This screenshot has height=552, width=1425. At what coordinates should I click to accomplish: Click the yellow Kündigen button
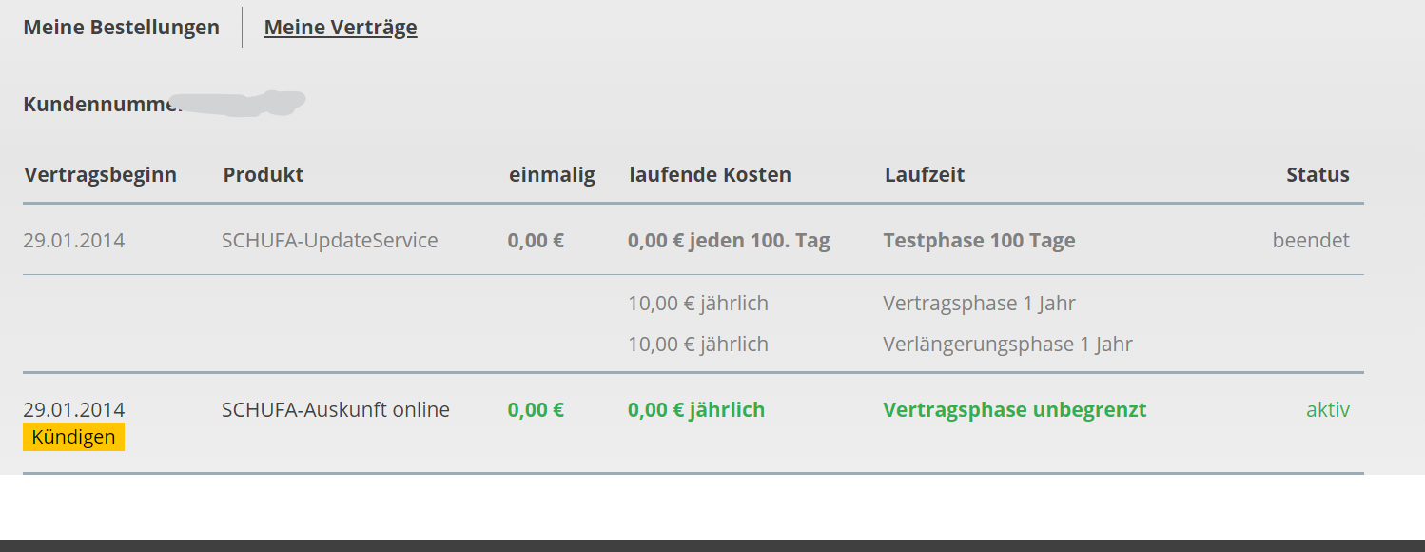tap(73, 438)
